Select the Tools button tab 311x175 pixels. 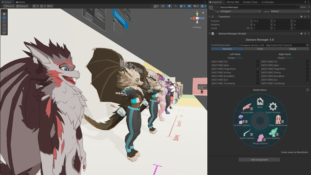point(260,49)
